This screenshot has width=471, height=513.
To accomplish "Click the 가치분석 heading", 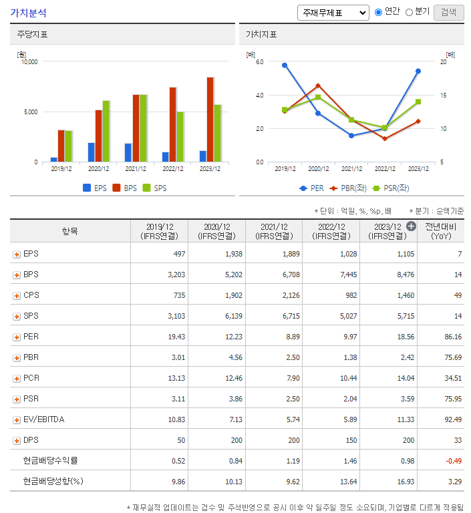I will [x=29, y=13].
